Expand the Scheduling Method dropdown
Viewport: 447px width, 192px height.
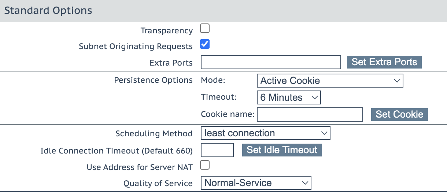point(265,133)
